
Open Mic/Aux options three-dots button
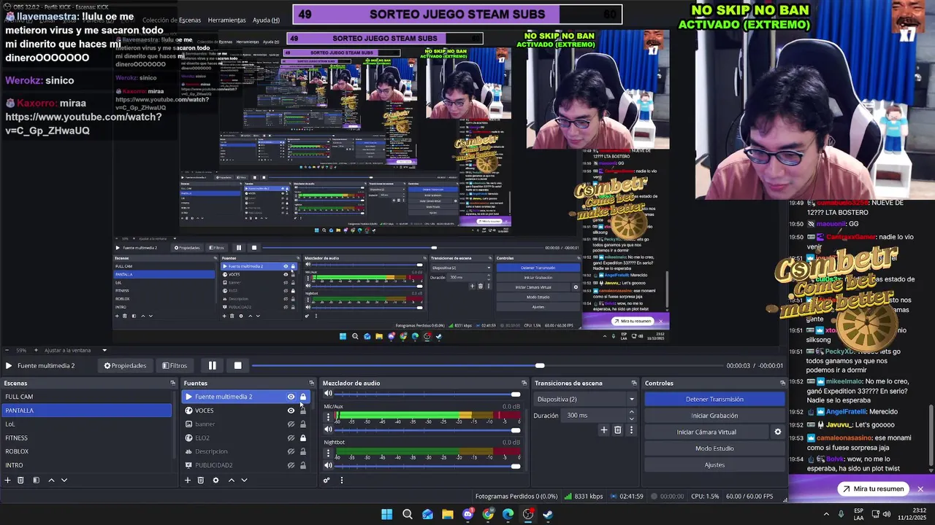point(328,417)
